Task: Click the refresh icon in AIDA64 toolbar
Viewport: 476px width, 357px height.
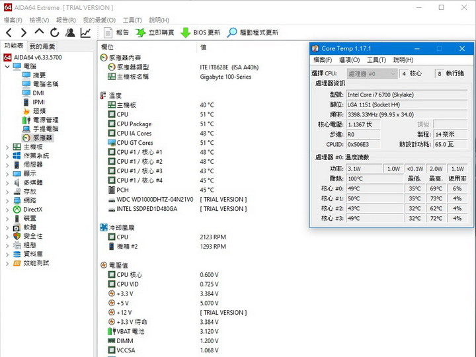Action: point(55,32)
